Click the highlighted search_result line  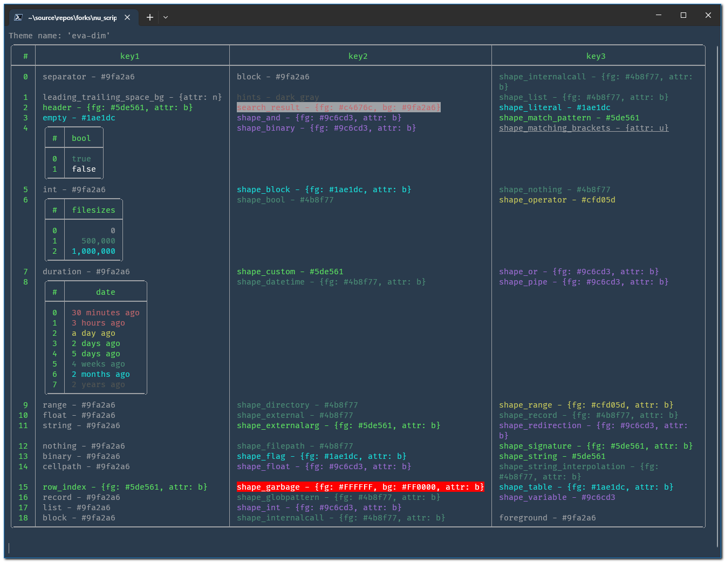pyautogui.click(x=339, y=107)
